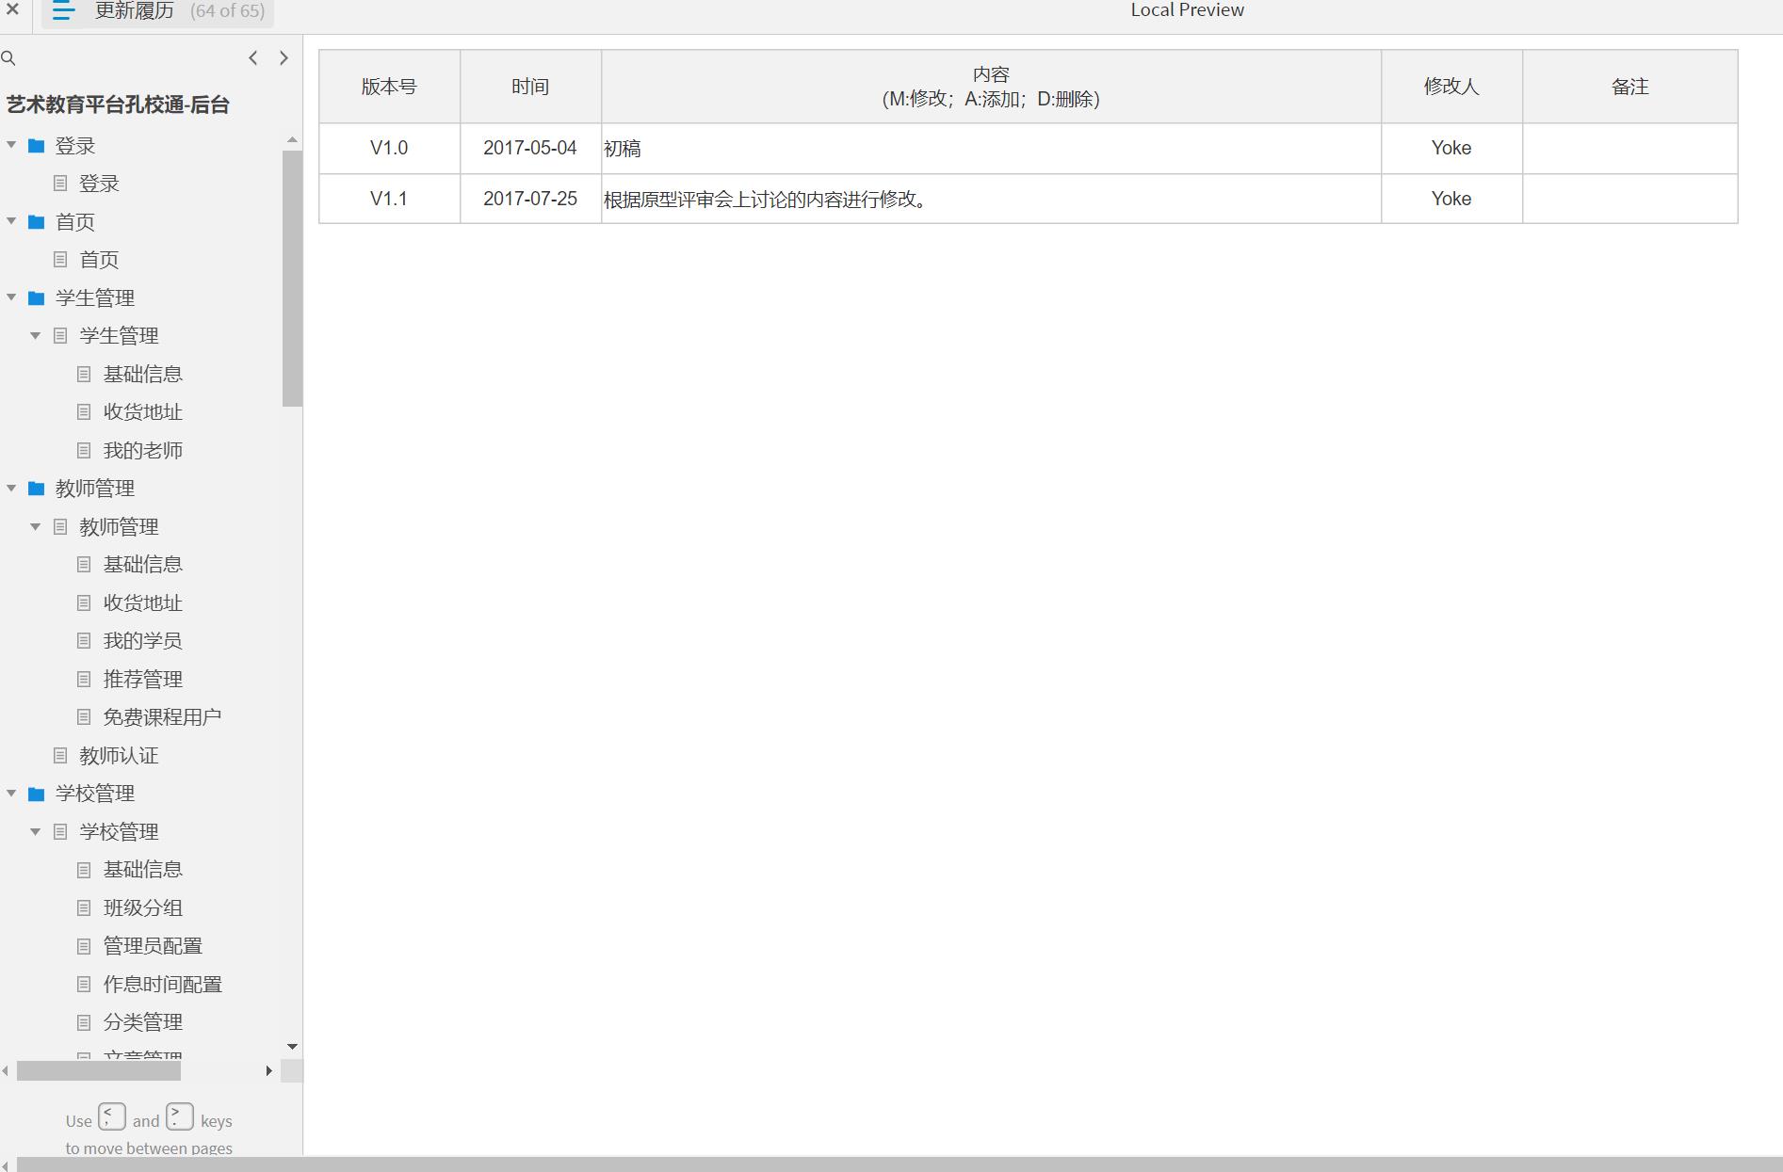The width and height of the screenshot is (1783, 1172).
Task: Collapse the nested 学校管理 page node
Action: click(x=36, y=832)
